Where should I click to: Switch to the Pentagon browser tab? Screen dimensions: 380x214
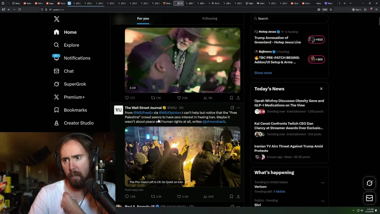coord(167,3)
